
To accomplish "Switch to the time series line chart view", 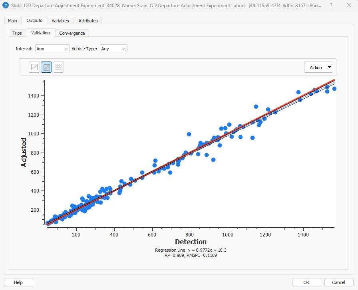I will (34, 68).
